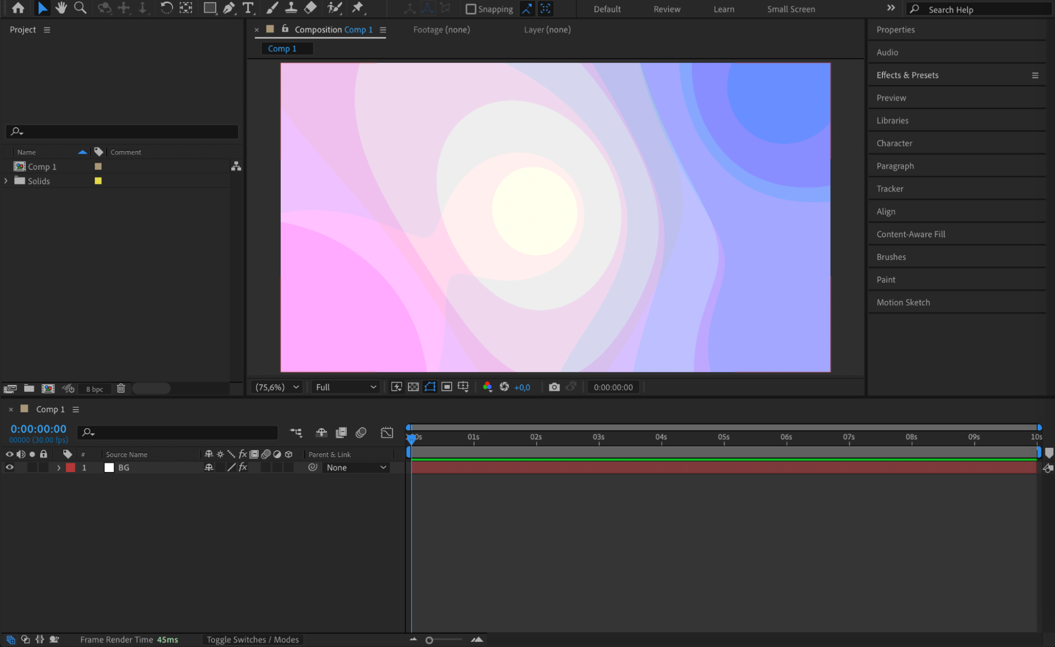
Task: Select the Hand tool
Action: coord(61,8)
